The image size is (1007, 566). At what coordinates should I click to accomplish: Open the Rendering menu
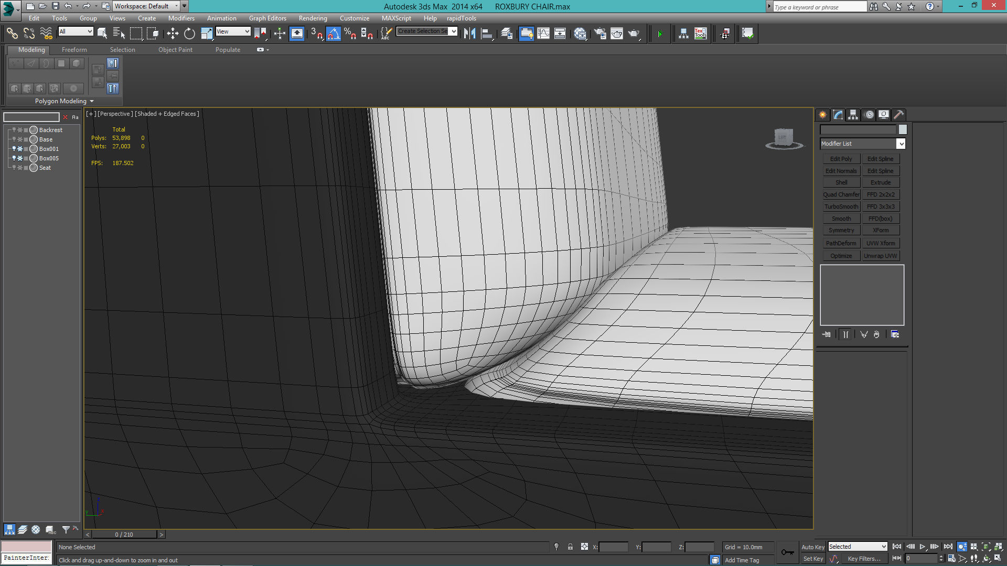[313, 18]
